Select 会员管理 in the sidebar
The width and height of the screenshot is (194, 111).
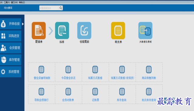[11, 48]
